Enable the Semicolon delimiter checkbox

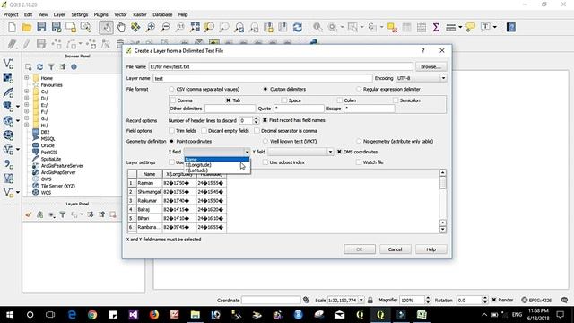point(396,100)
